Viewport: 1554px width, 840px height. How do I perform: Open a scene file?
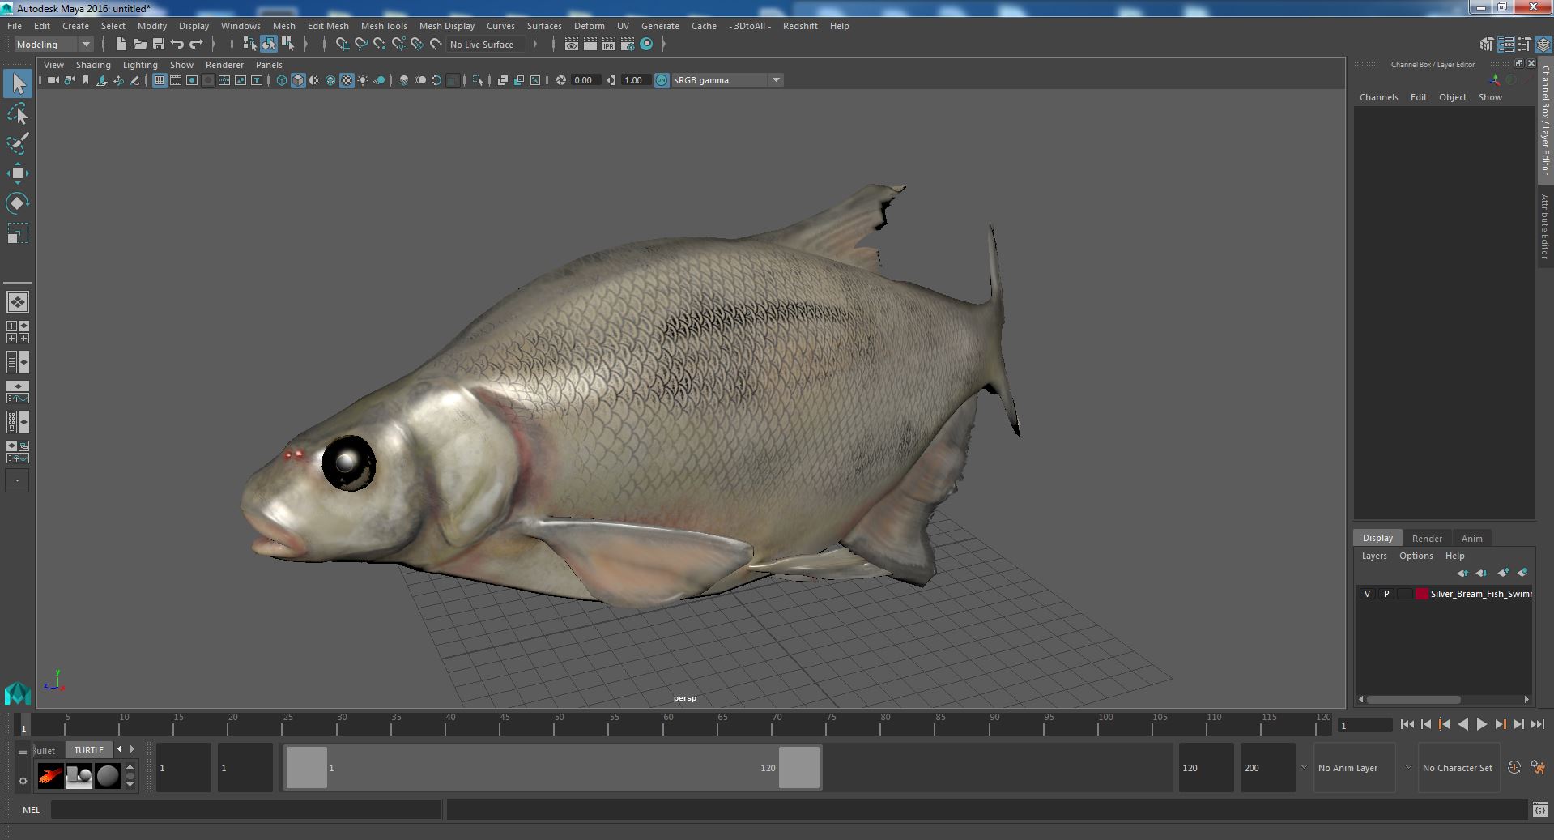click(139, 44)
